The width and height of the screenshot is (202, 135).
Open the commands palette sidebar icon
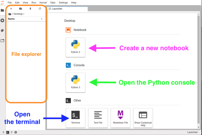point(2,30)
